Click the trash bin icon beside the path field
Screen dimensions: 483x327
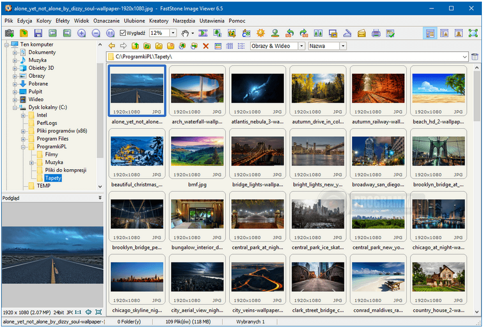pos(475,57)
